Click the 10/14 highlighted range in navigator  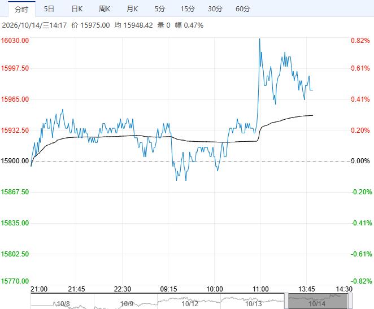[318, 301]
